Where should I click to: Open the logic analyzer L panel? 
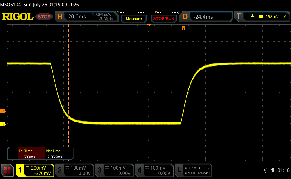coord(179,170)
